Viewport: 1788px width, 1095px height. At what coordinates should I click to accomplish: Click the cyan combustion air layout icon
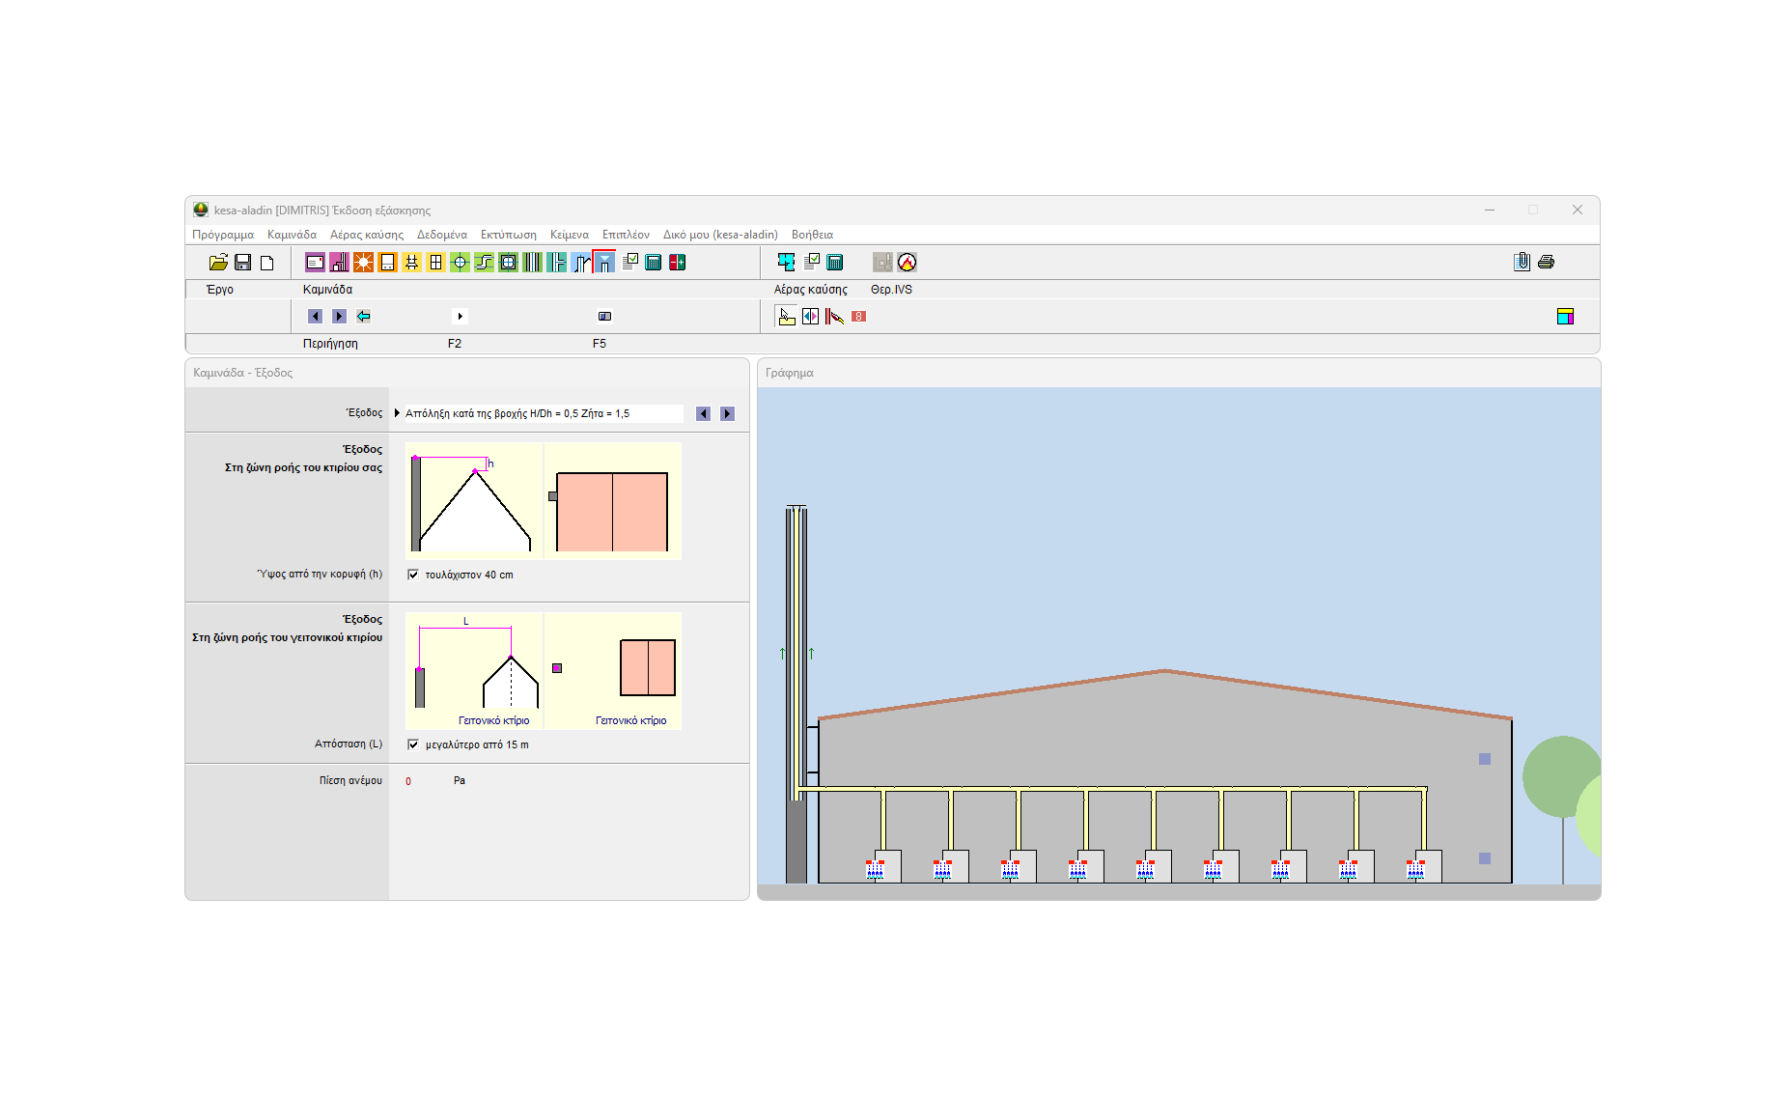[x=787, y=263]
